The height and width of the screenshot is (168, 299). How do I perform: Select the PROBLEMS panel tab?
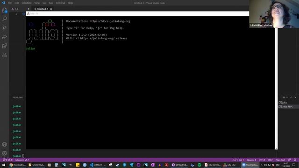coord(18,98)
